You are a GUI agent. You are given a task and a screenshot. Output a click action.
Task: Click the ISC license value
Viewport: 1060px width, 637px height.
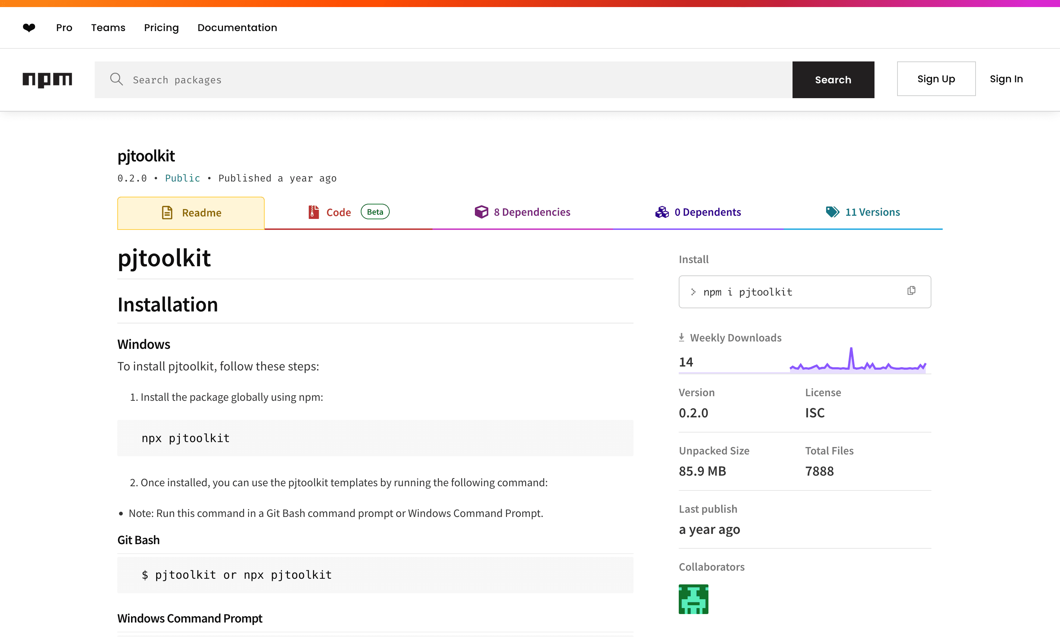[815, 412]
